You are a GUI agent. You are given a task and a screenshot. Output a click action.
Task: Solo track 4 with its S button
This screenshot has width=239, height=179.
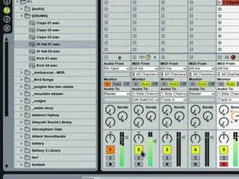pos(195,158)
